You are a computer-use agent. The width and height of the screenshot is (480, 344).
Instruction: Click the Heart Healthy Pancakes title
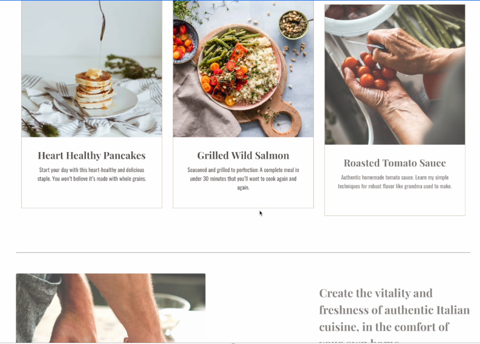tap(91, 156)
